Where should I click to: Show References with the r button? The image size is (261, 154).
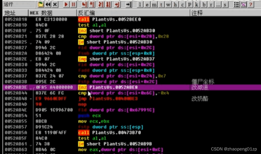tap(211, 5)
